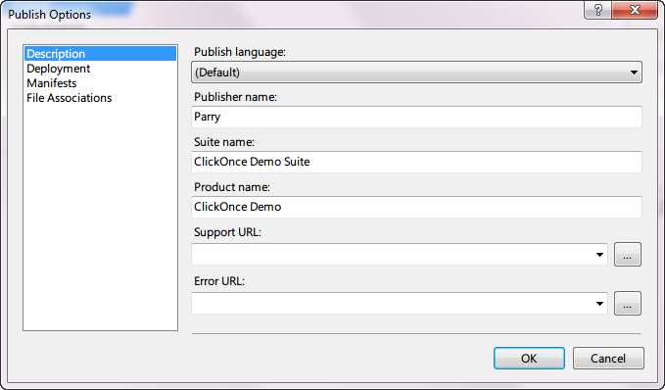Click the Product name field with ClickOnce Demo
665x390 pixels.
pos(416,207)
